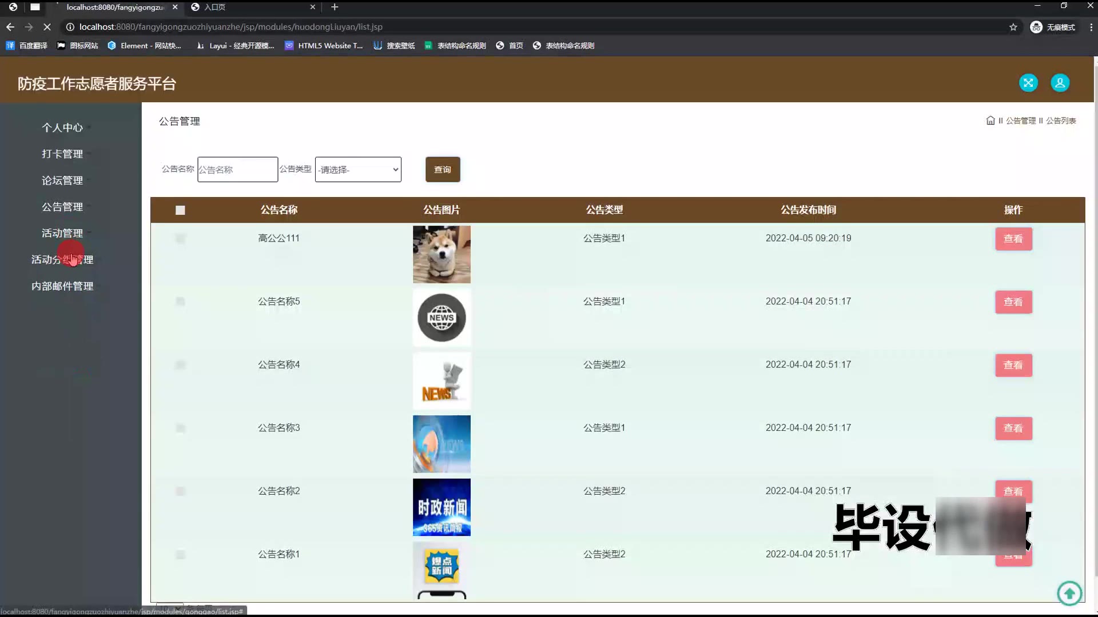The width and height of the screenshot is (1098, 617).
Task: Click 公告管理 breadcrumb link
Action: coord(1021,121)
